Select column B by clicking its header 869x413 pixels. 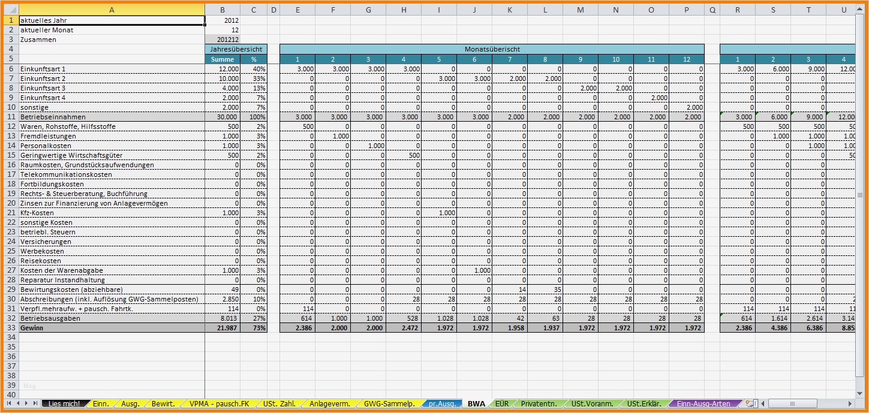(x=222, y=9)
